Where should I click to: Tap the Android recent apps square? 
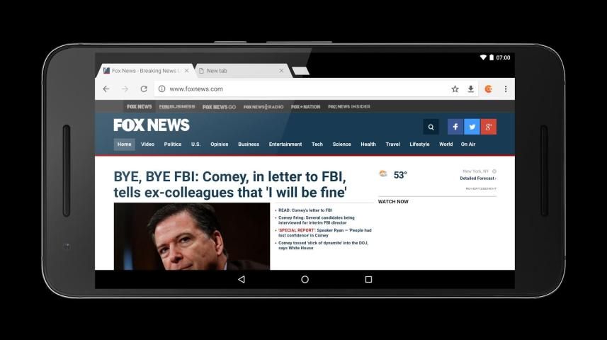point(368,279)
